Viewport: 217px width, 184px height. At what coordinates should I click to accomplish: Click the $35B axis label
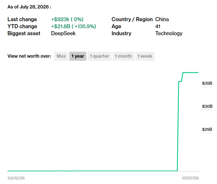tap(207, 83)
